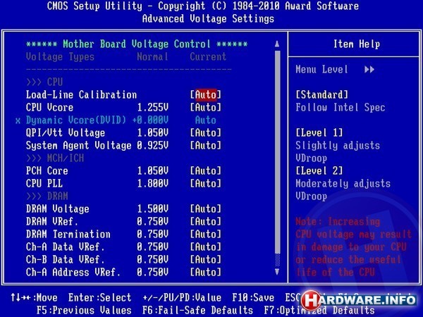Open the DRAM Voltage Auto setting
Viewport: 423px width, 317px height.
[206, 209]
